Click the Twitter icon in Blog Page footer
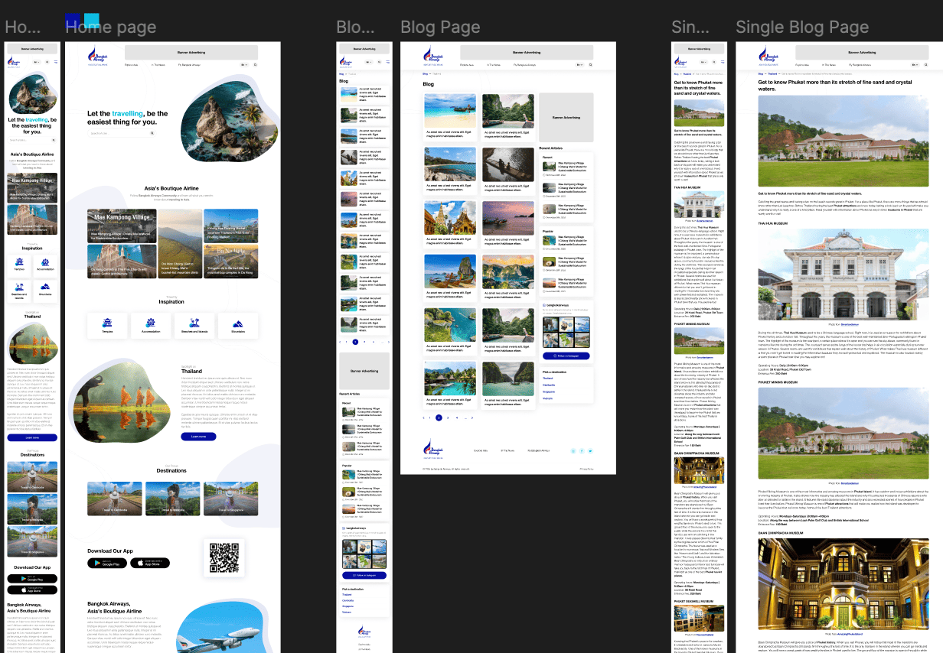 point(590,451)
